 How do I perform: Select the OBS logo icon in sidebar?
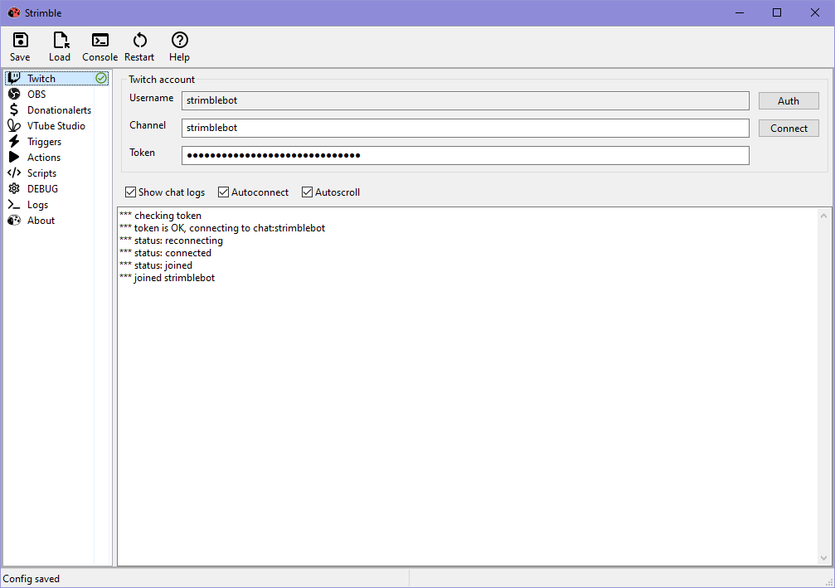pyautogui.click(x=14, y=95)
